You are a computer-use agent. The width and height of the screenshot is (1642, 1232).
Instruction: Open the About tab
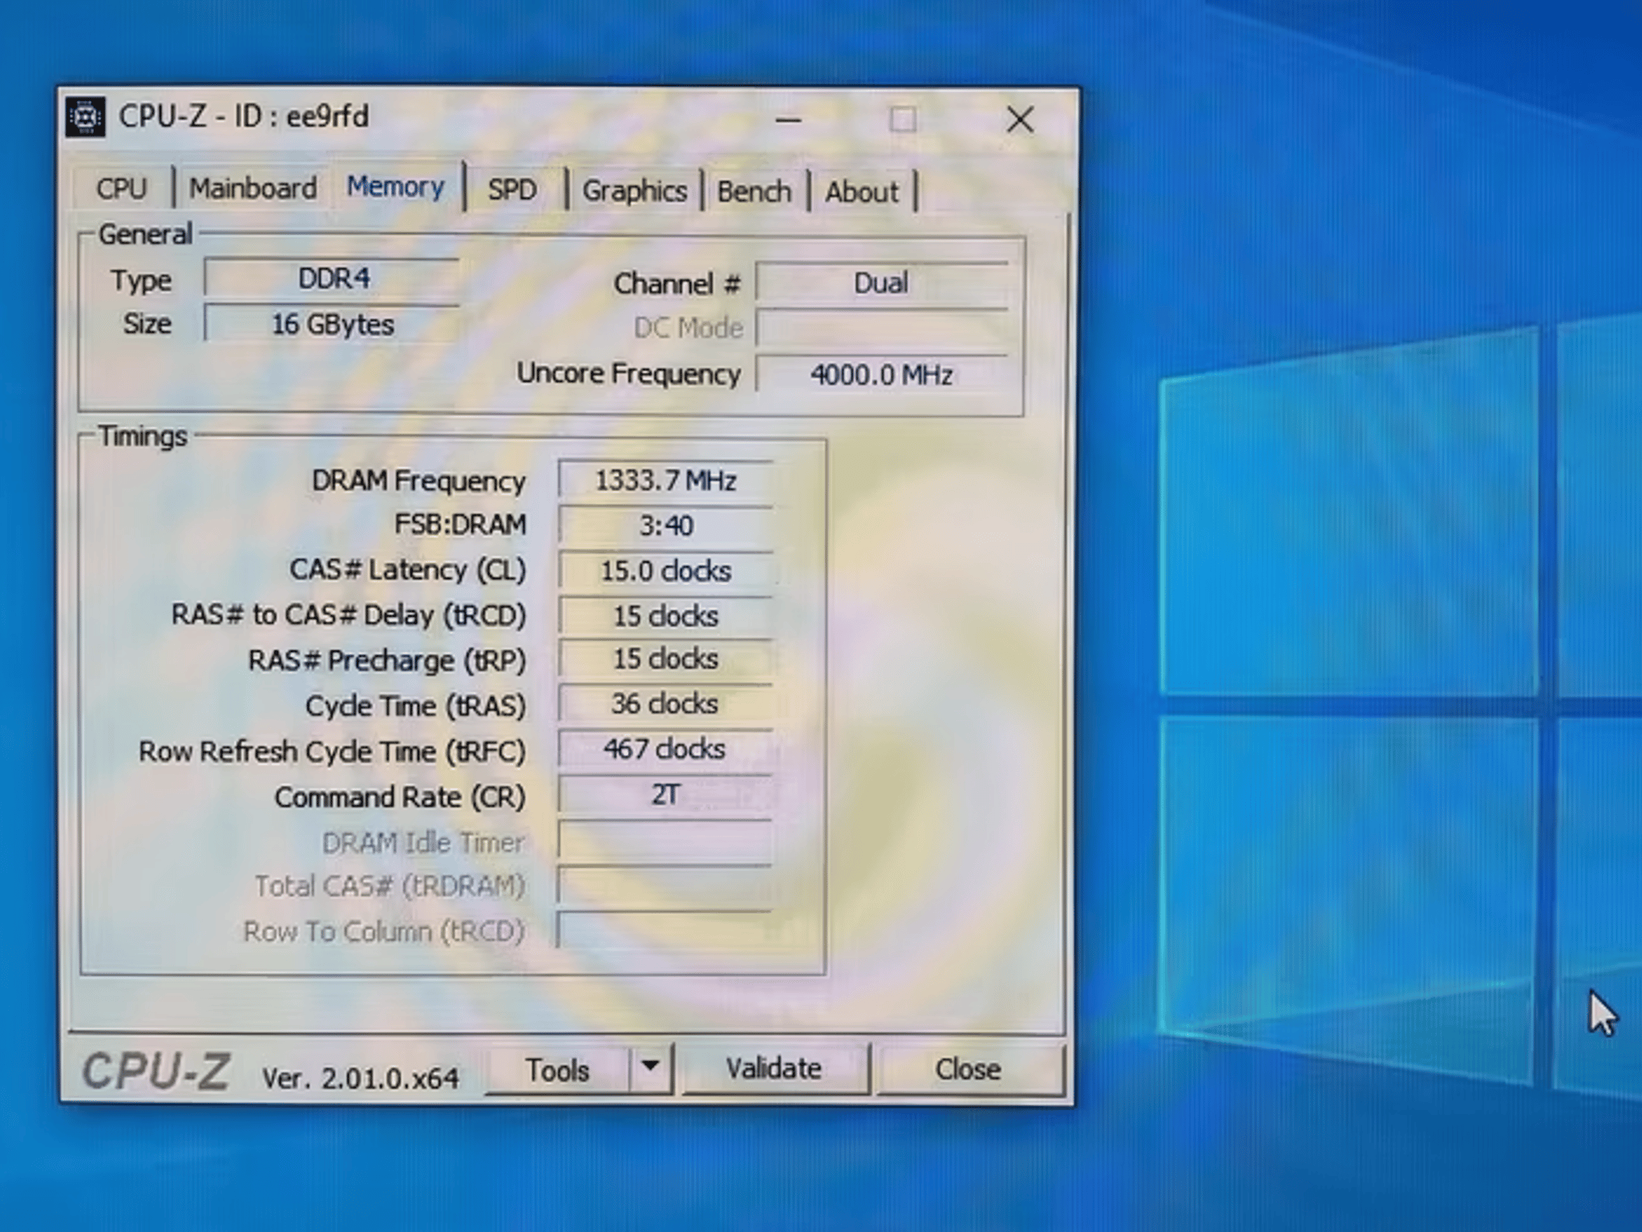[862, 192]
